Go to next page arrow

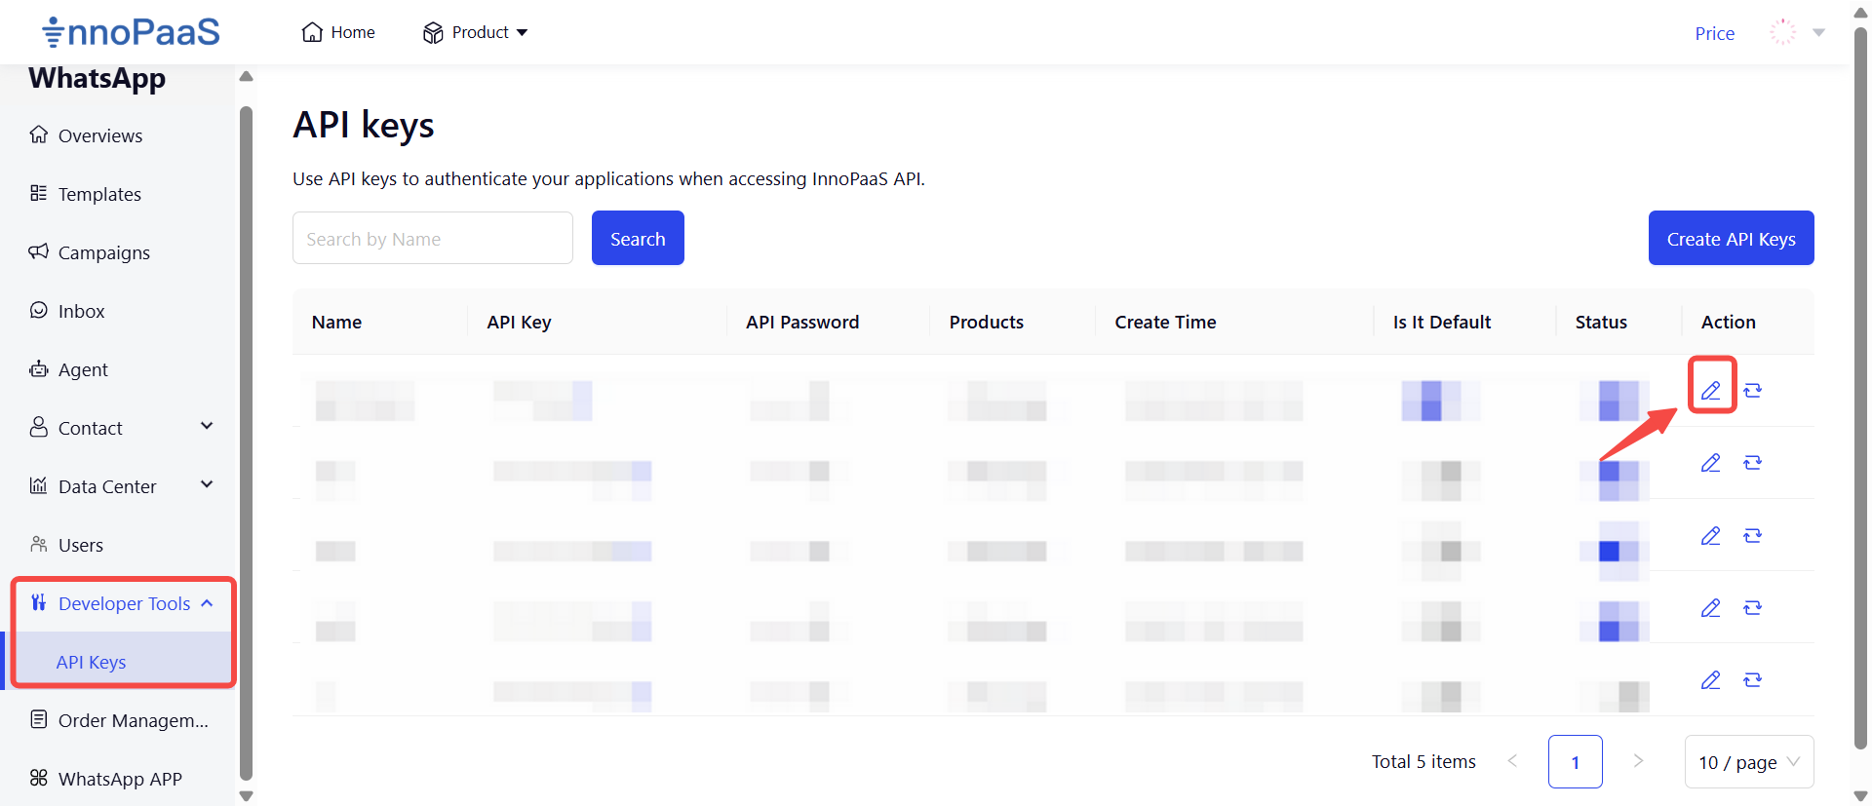(x=1638, y=761)
